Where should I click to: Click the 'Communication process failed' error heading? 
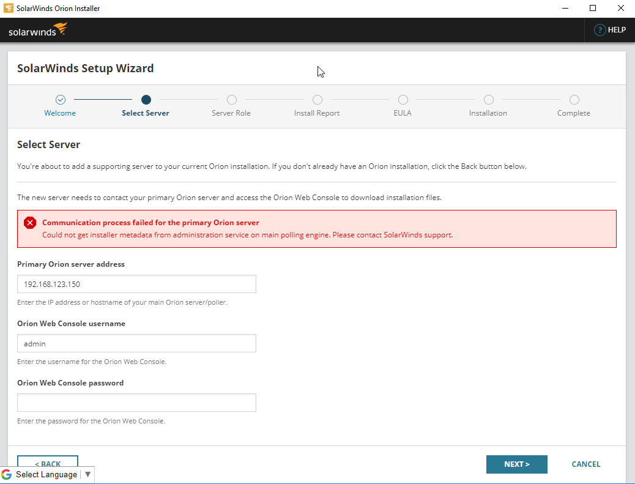[150, 222]
